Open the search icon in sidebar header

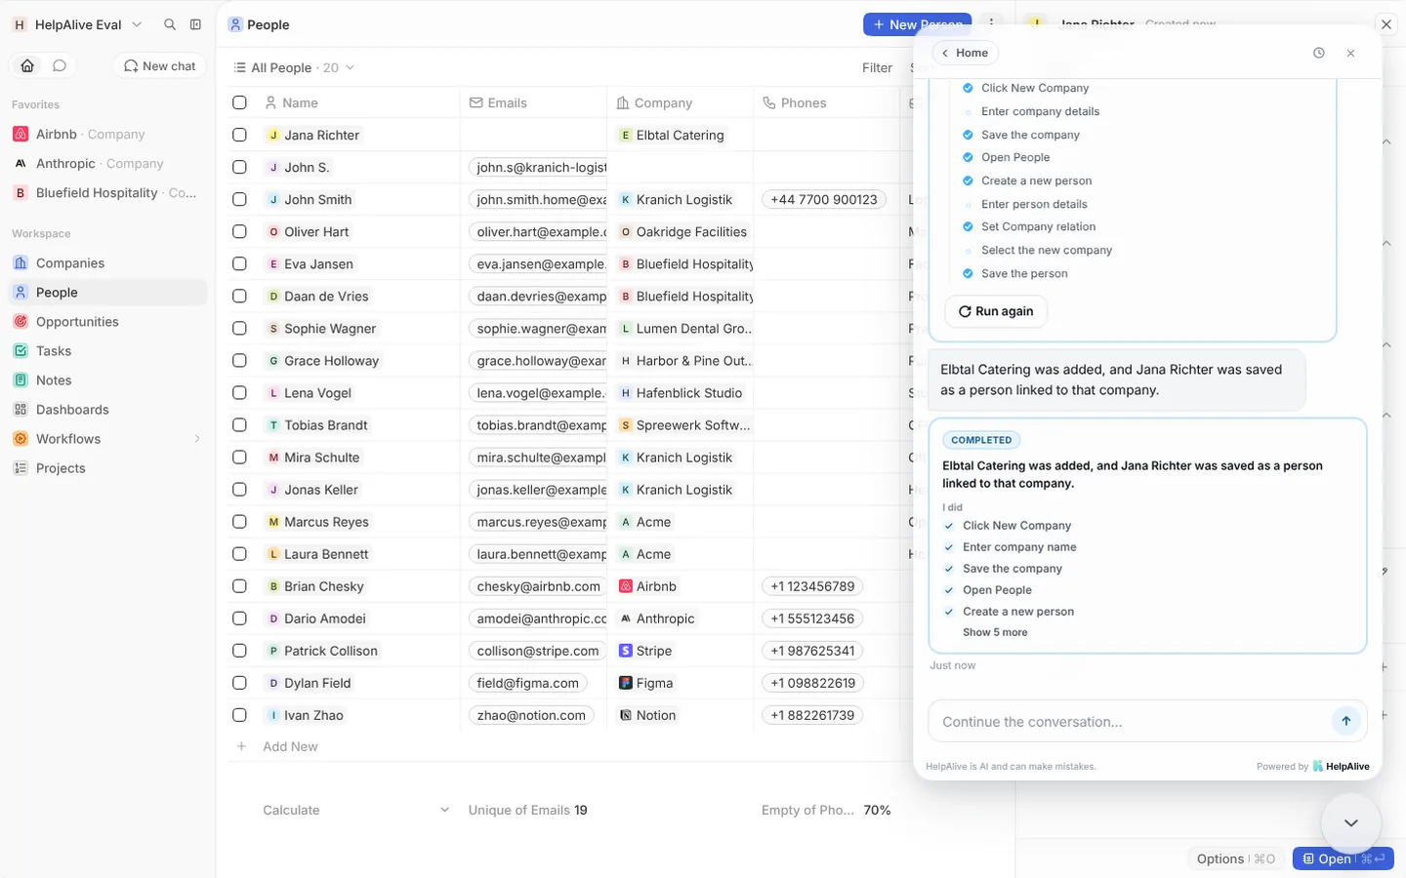(170, 24)
